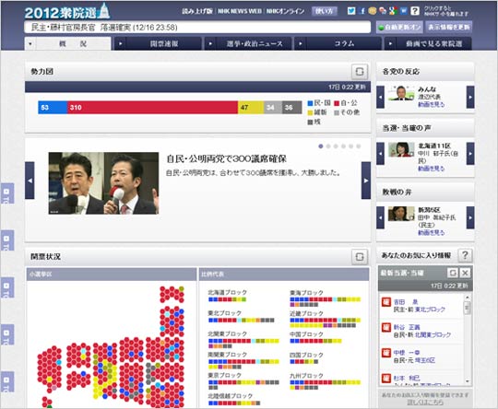Open the 読み上げ版 link
The width and height of the screenshot is (498, 409).
coord(197,11)
